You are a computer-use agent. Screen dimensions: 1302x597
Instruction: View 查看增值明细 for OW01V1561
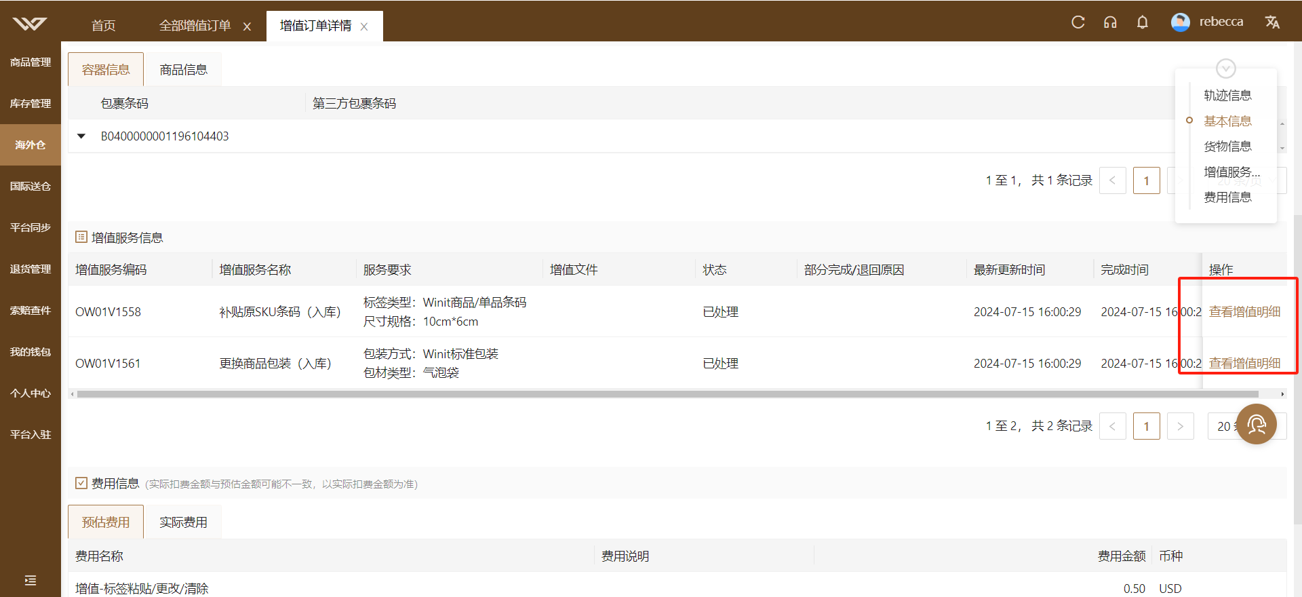(x=1244, y=364)
